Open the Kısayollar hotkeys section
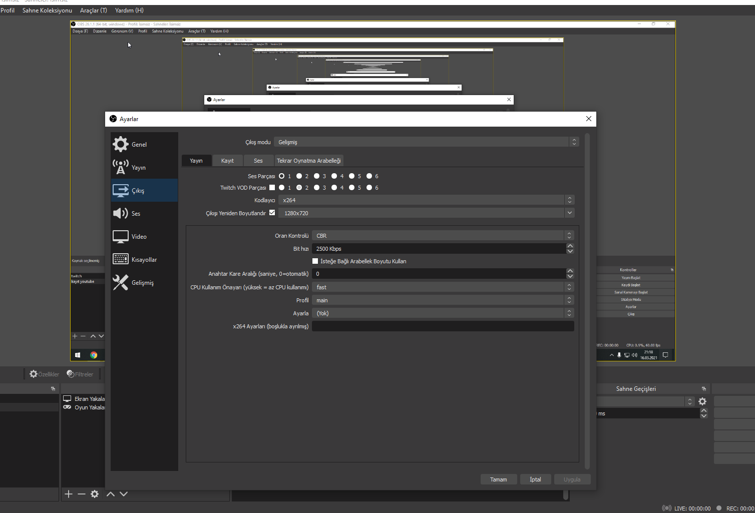The width and height of the screenshot is (755, 513). pyautogui.click(x=144, y=259)
